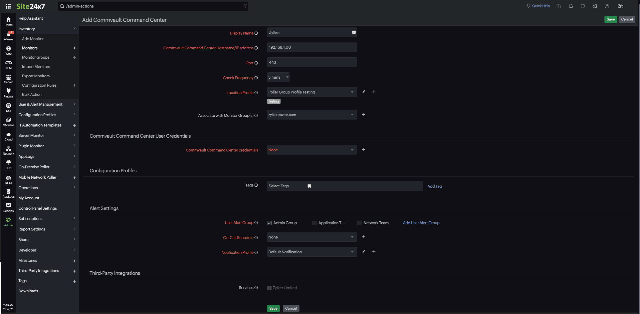Screen dimensions: 640x314
Task: Check the Network Team alert group
Action: tap(359, 223)
